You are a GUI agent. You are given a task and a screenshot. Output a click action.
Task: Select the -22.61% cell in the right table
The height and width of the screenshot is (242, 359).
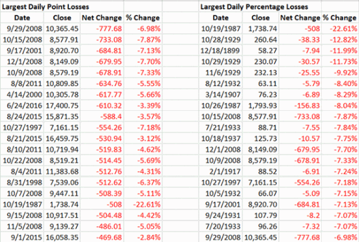(339, 29)
